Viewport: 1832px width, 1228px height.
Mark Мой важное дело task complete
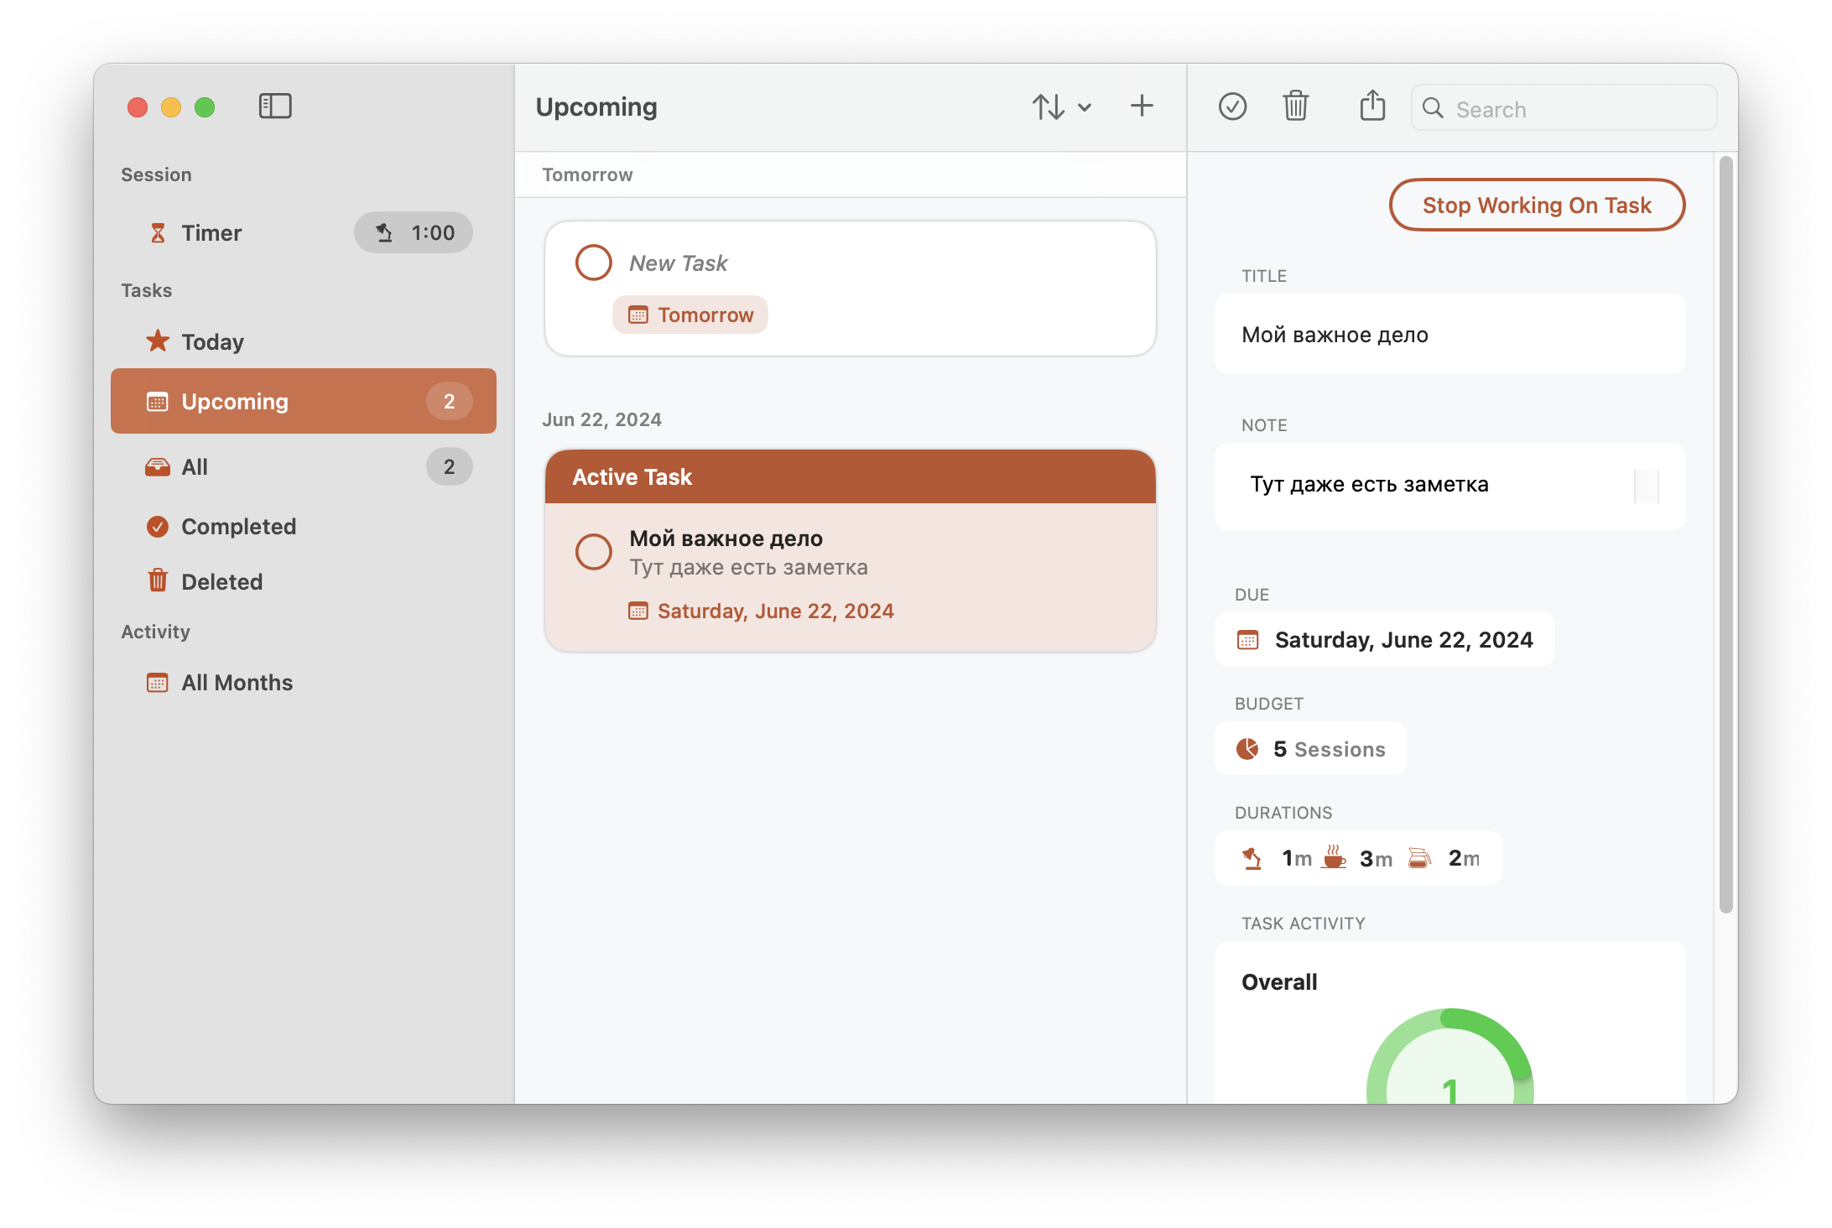(x=593, y=552)
